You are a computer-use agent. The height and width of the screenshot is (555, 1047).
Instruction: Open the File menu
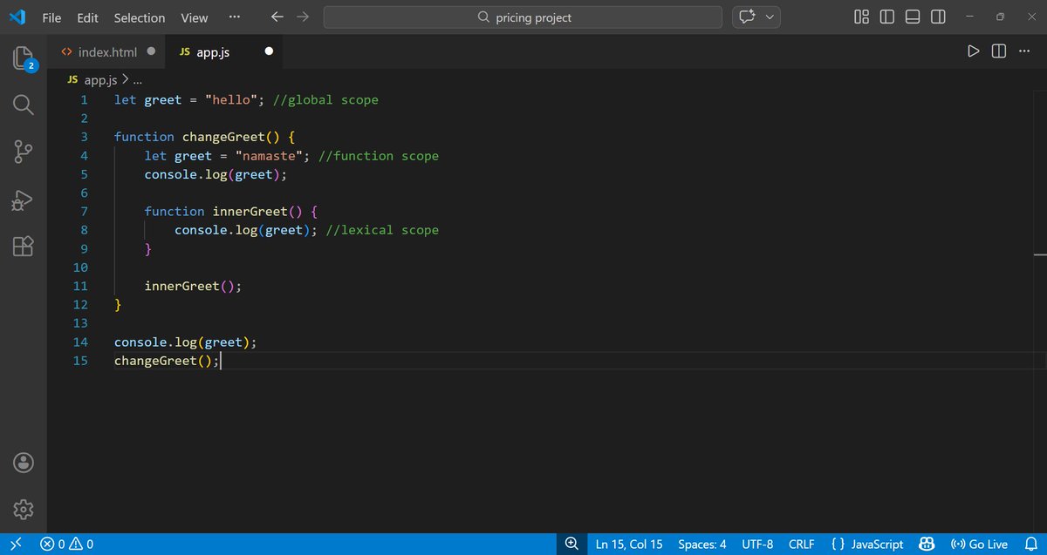51,17
